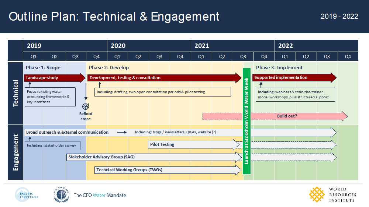Select the Technical row label
This screenshot has width=369, height=207.
[x=15, y=93]
